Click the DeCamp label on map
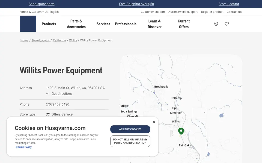The height and width of the screenshot is (163, 262). [x=176, y=98]
